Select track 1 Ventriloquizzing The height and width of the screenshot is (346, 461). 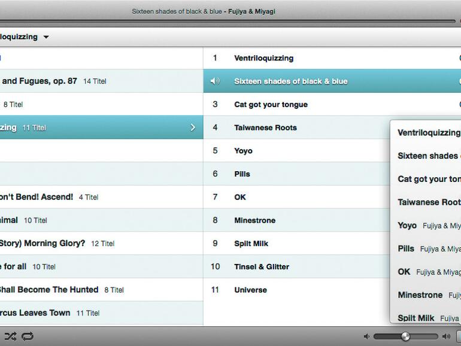click(332, 58)
